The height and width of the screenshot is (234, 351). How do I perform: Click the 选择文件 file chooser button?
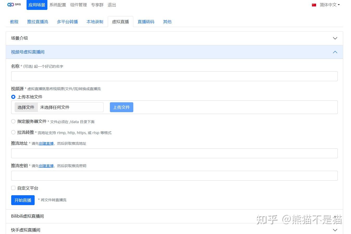pyautogui.click(x=26, y=107)
